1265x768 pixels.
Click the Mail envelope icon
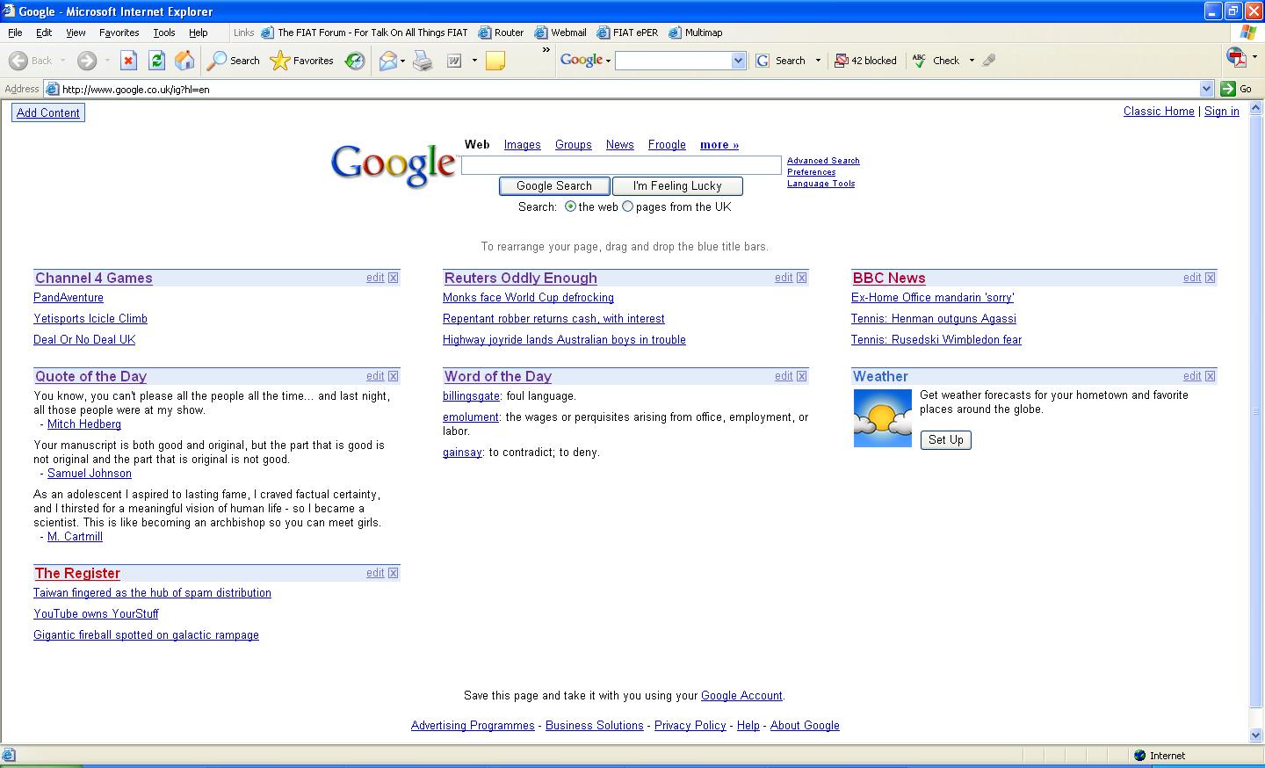[387, 61]
